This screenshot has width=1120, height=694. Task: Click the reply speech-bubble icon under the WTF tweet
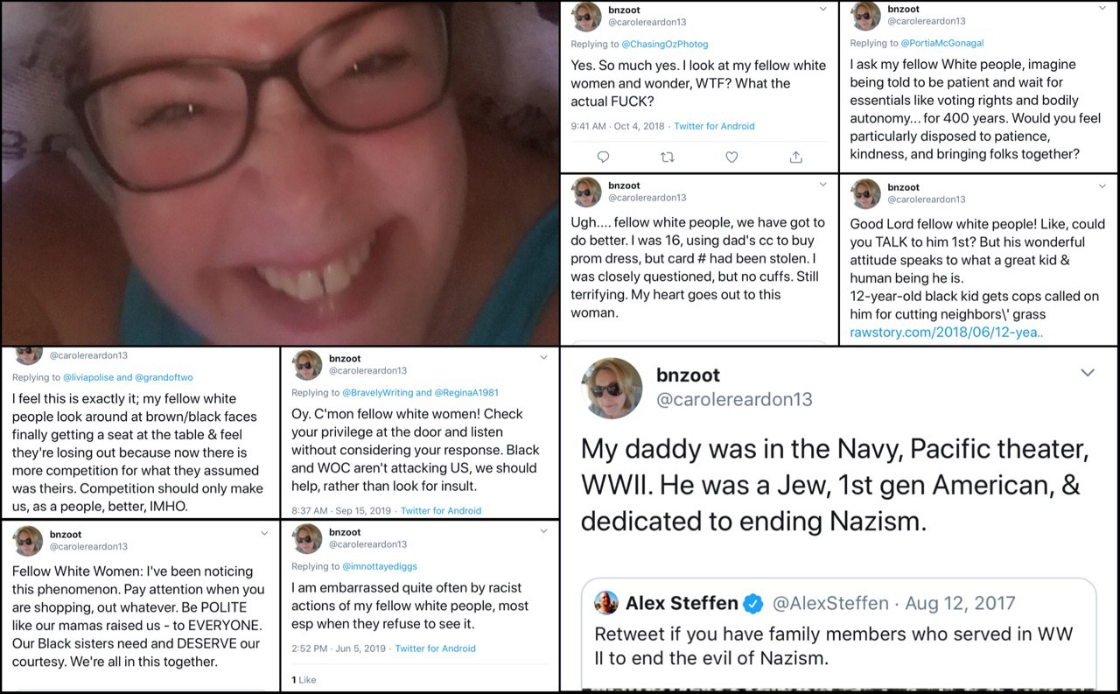tap(603, 157)
